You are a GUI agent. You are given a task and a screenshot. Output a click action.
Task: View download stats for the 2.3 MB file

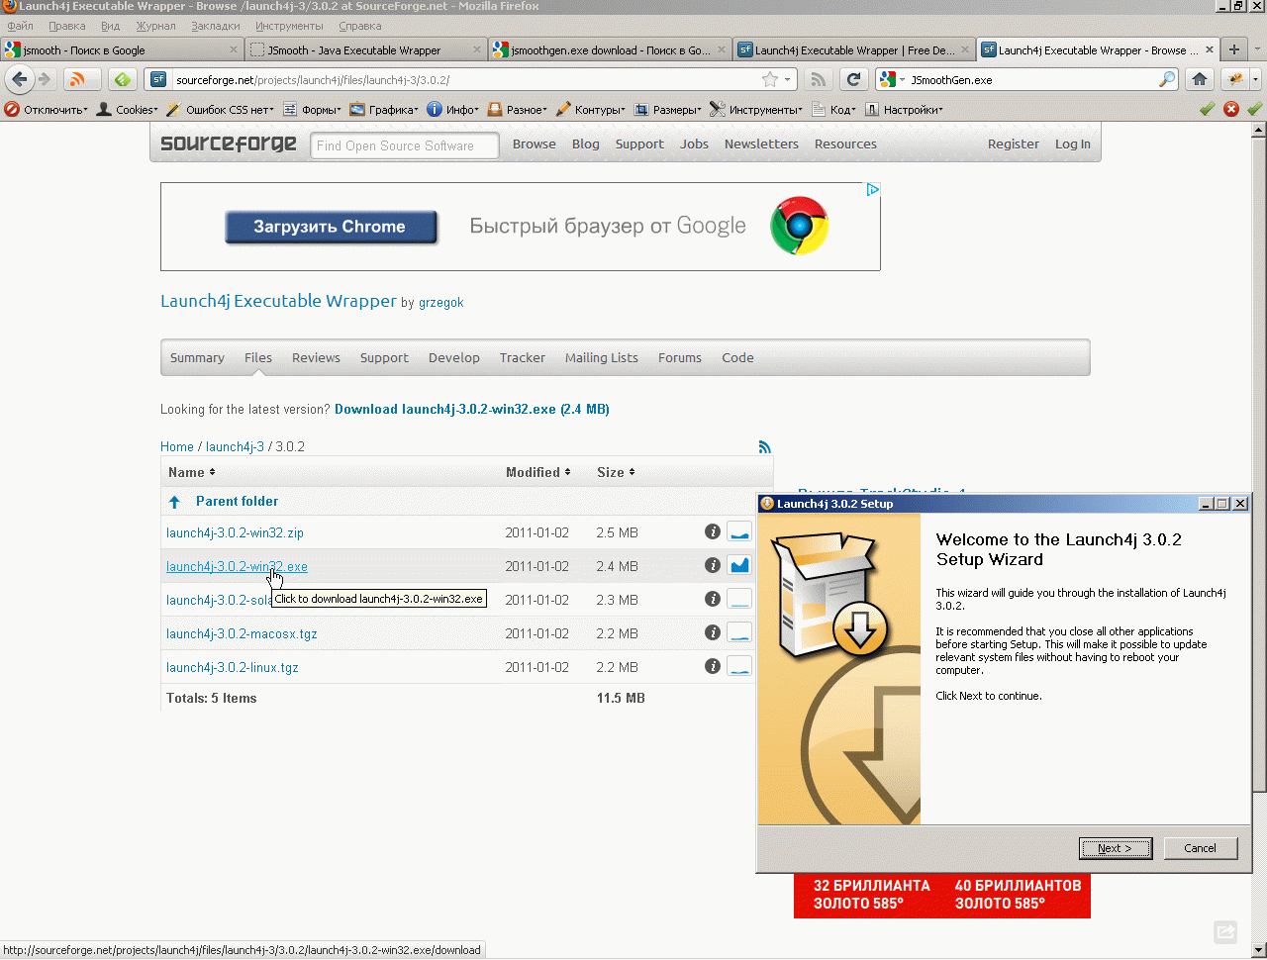click(739, 600)
